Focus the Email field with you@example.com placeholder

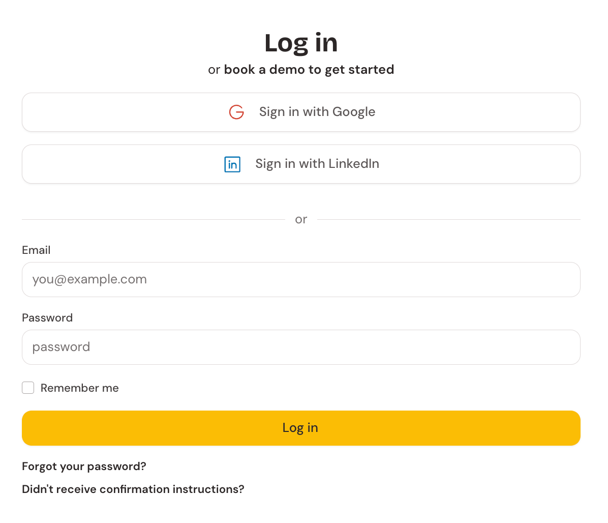pyautogui.click(x=301, y=280)
